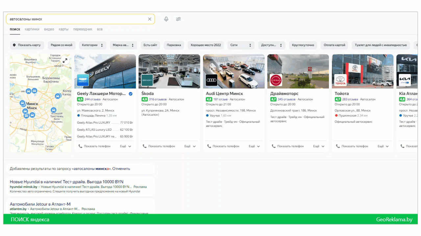
Task: Click the phone icon in the Geely card
Action: pos(80,146)
